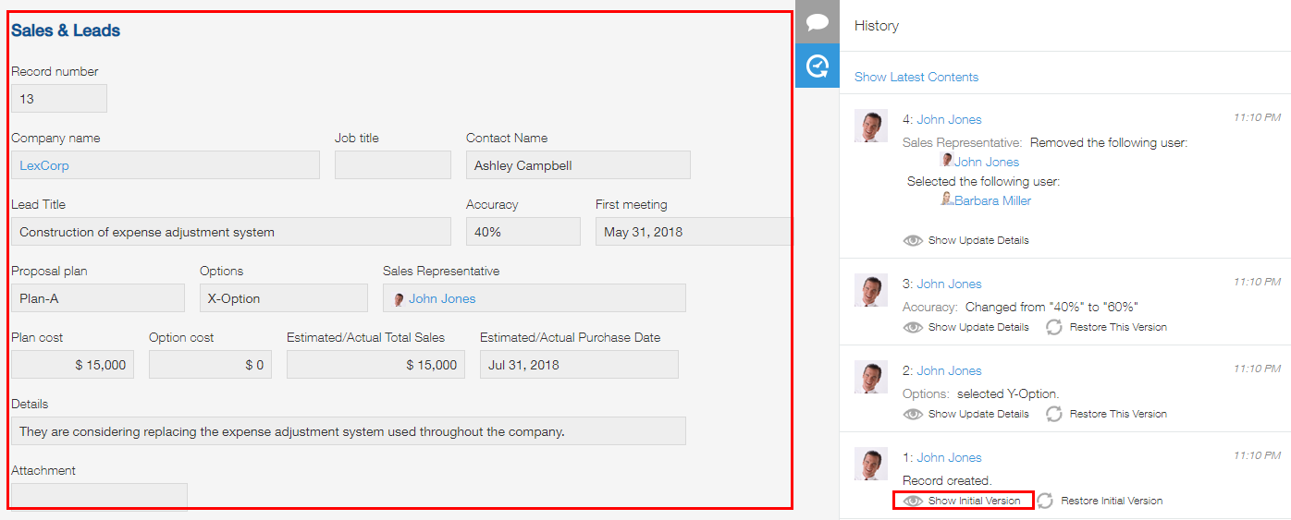
Task: Click restore icon beside Restore Initial Version
Action: click(x=1045, y=501)
